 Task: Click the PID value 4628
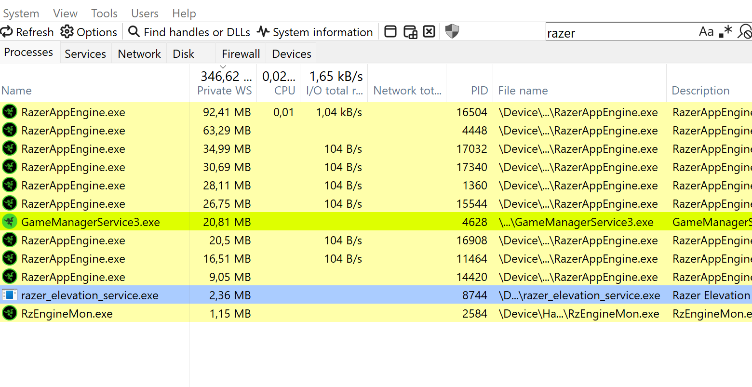474,222
